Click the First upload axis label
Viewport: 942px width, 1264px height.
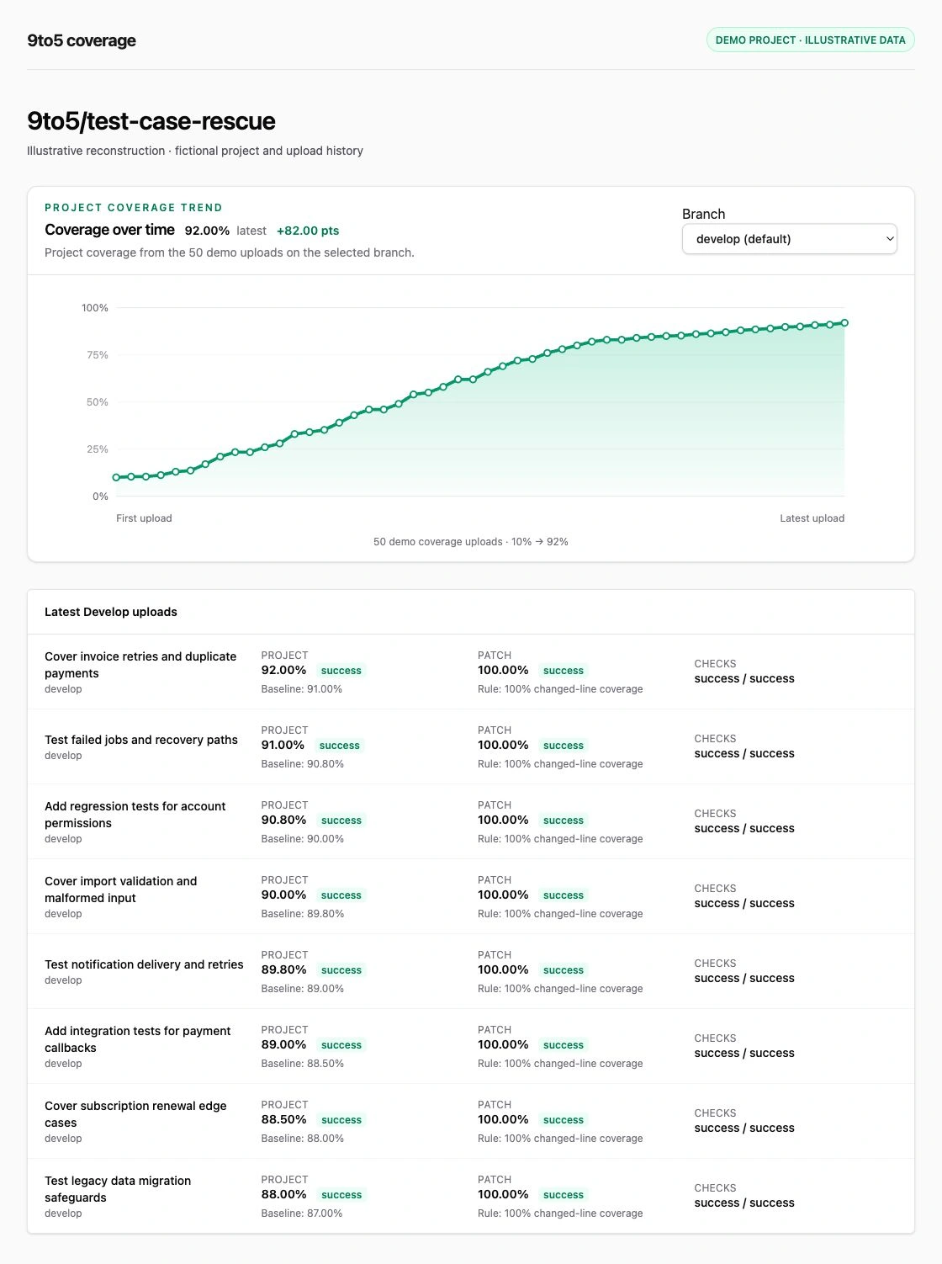144,518
